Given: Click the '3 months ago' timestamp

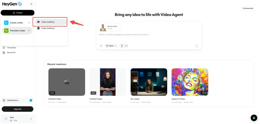Looking at the screenshot, I should pos(176,102).
